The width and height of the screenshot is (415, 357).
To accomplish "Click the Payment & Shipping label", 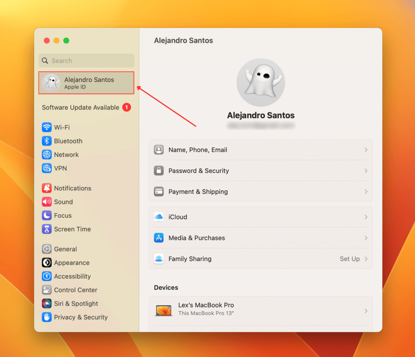I will click(198, 191).
